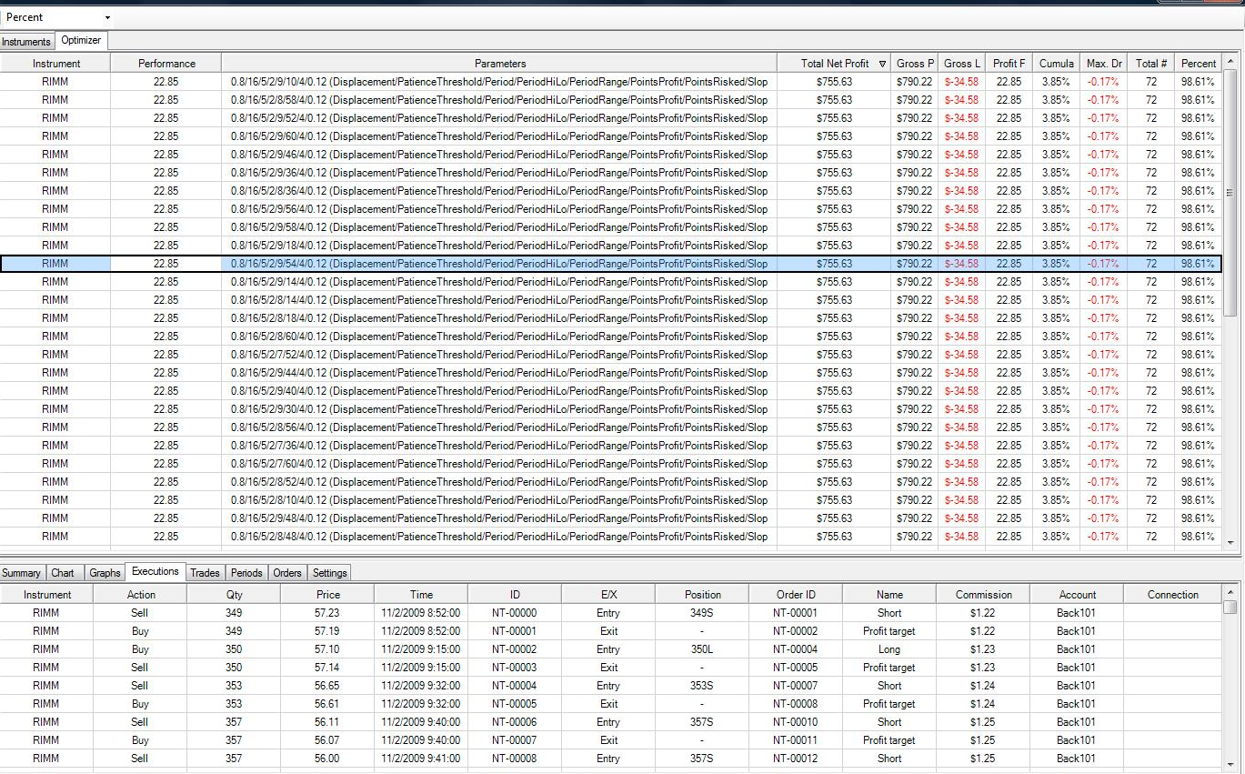Click down arrow of optimizer results scrollbar

tap(1231, 542)
